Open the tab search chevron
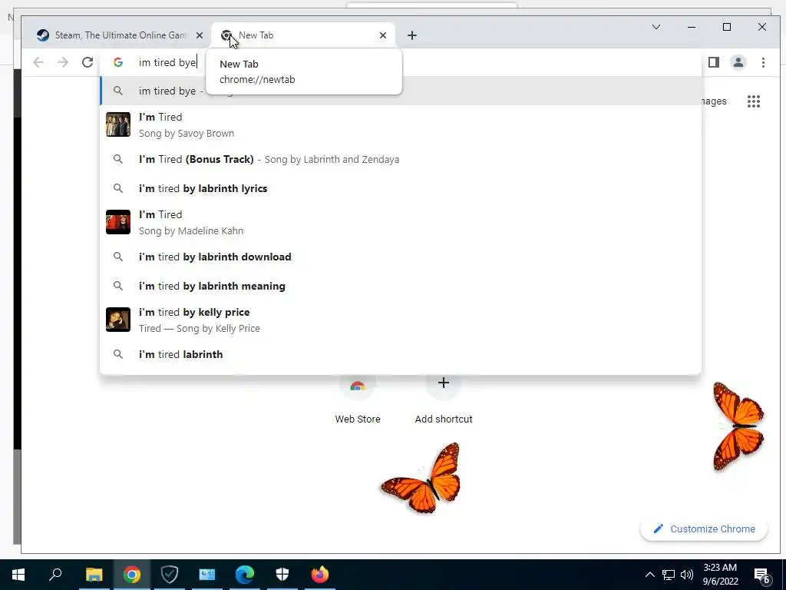This screenshot has width=786, height=590. pyautogui.click(x=656, y=27)
